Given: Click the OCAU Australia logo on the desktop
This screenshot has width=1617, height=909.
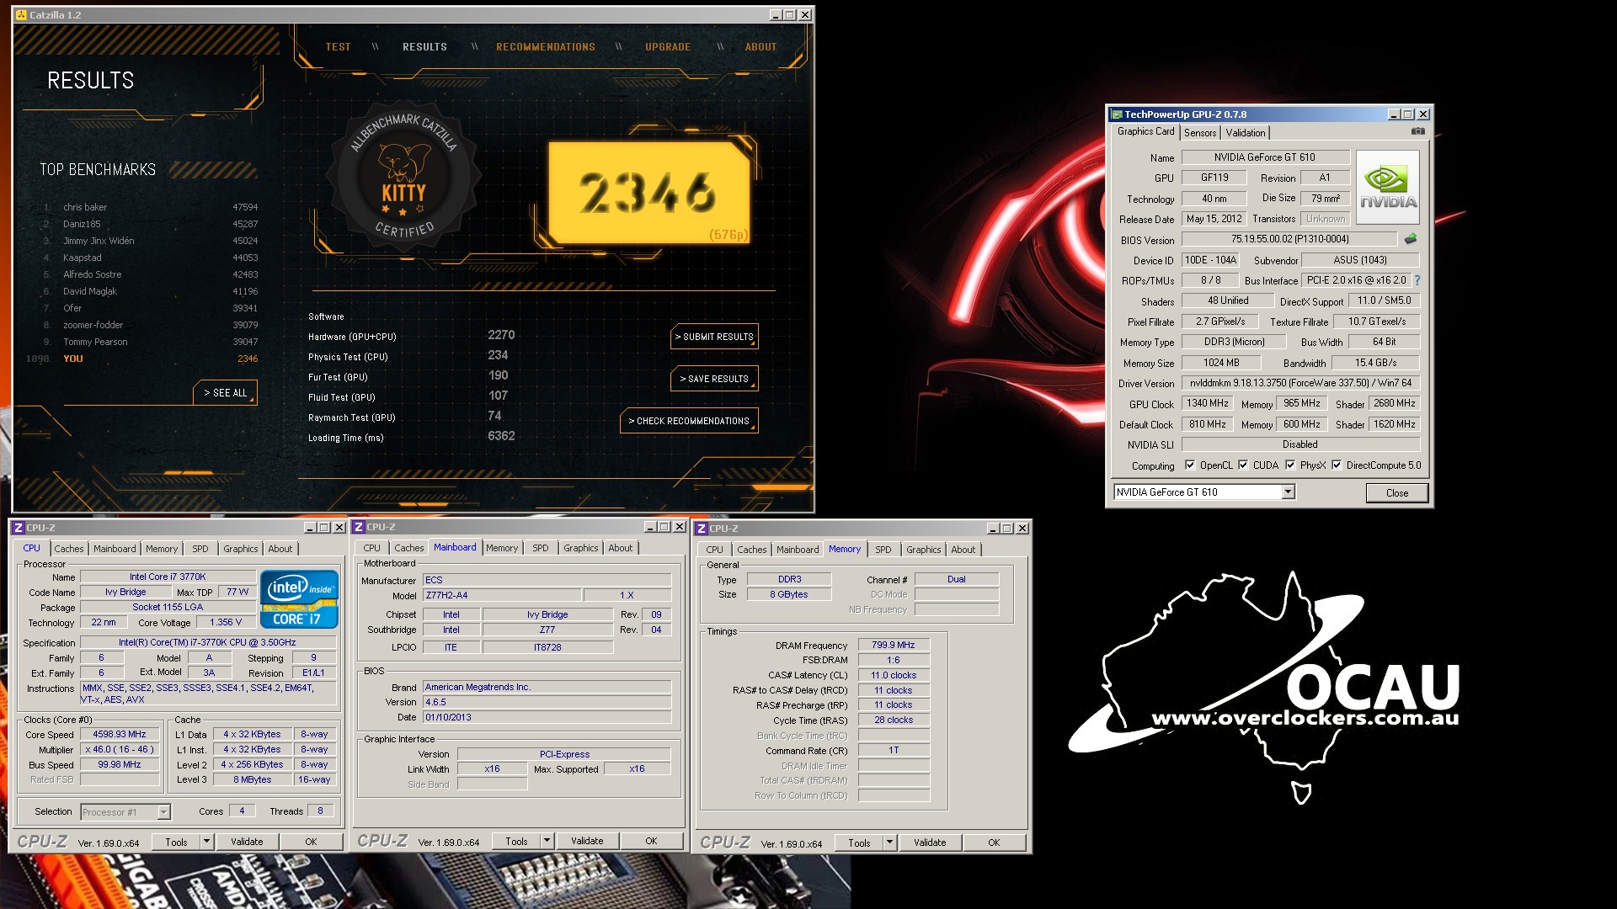Looking at the screenshot, I should (x=1263, y=686).
